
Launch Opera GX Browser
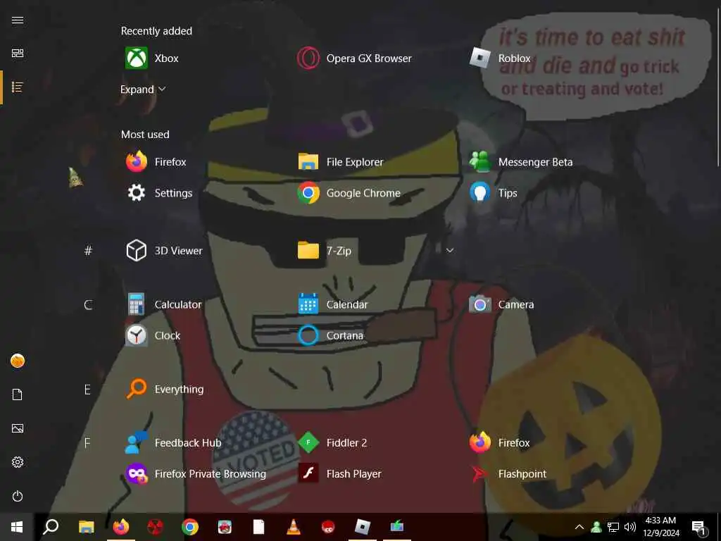coord(355,58)
